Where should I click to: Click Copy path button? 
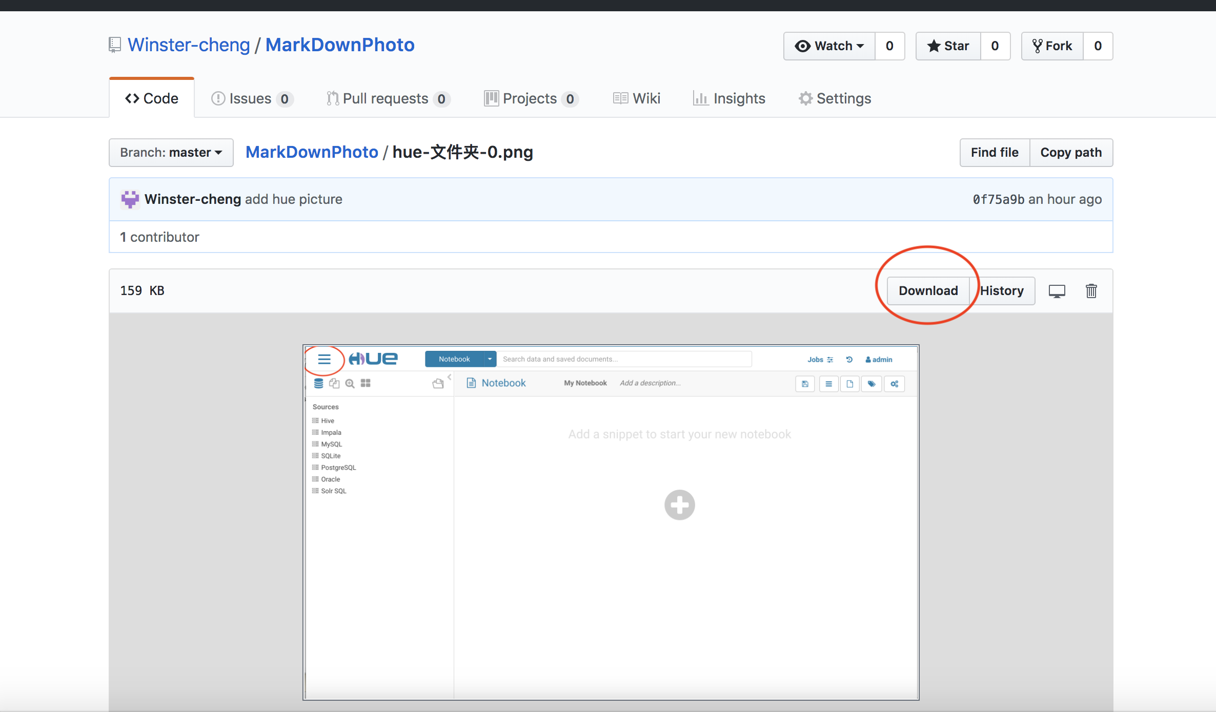(x=1071, y=153)
